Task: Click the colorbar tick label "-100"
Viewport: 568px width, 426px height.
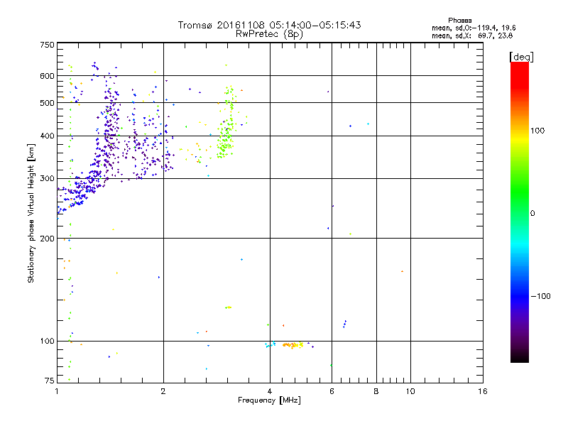Action: 540,296
